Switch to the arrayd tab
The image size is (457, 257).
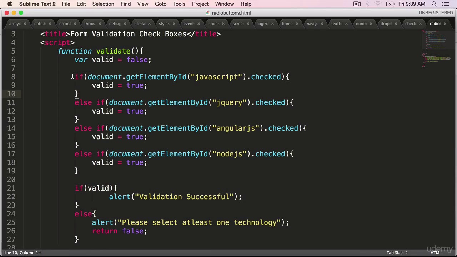click(x=15, y=24)
